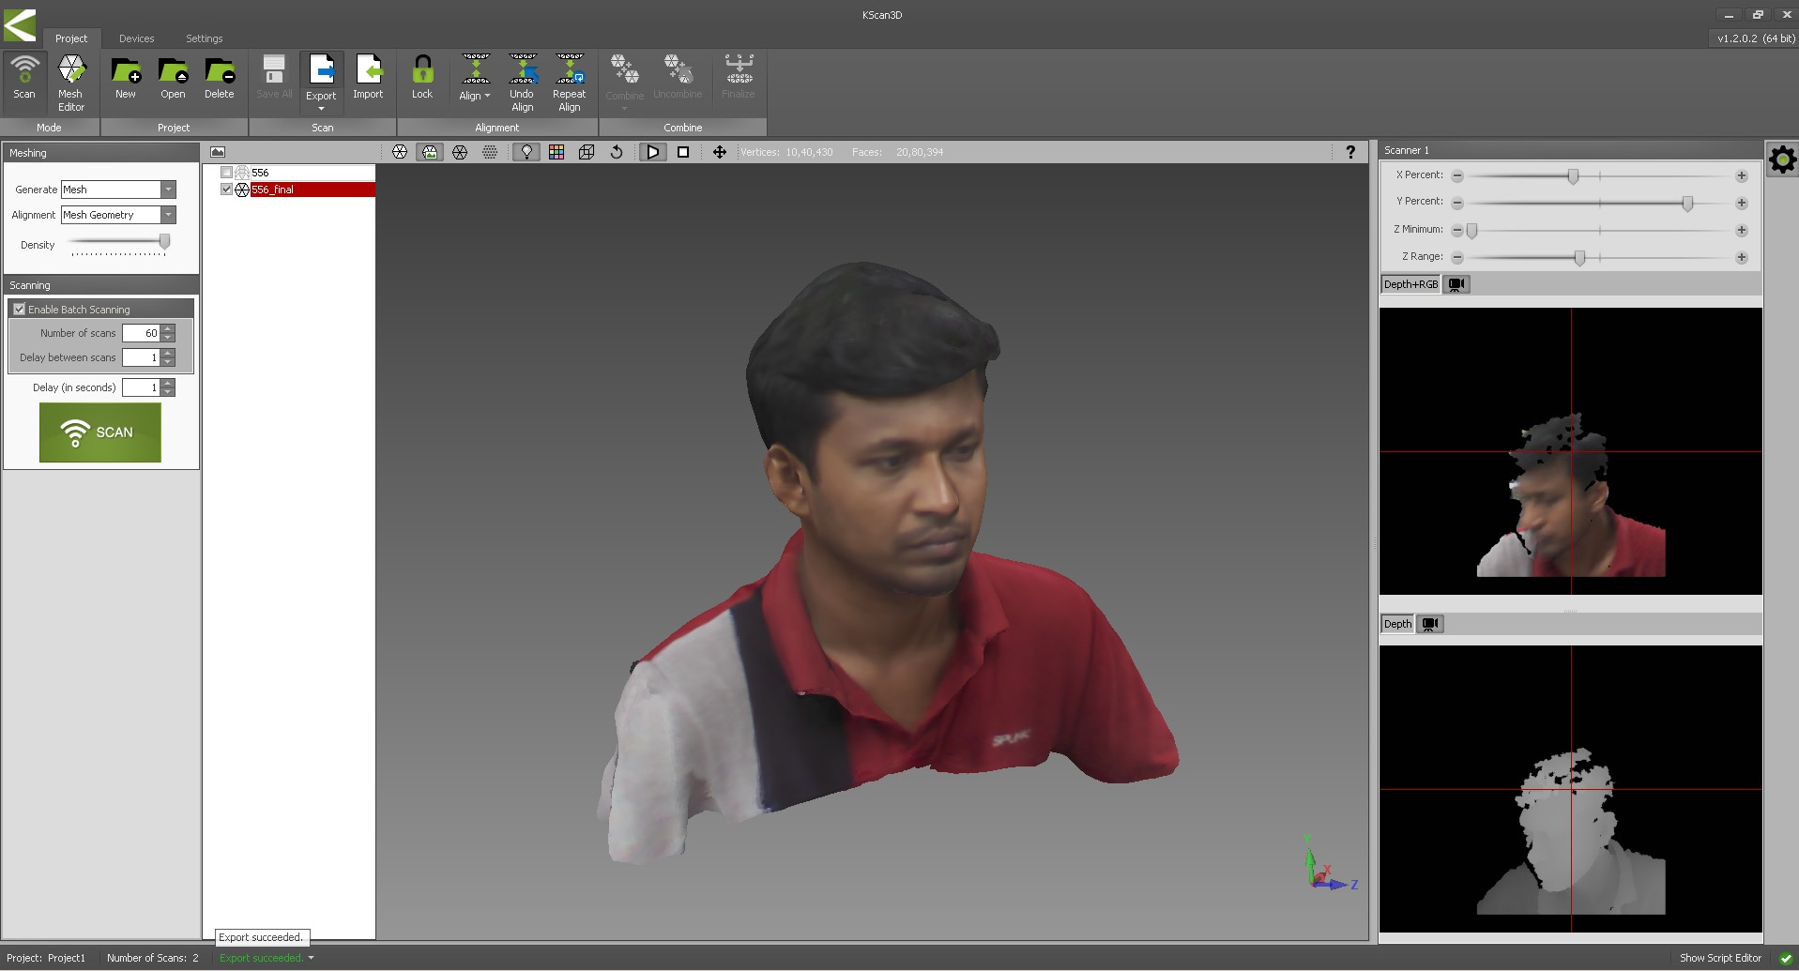This screenshot has height=971, width=1799.
Task: Adjust the Density slider handle
Action: click(164, 242)
